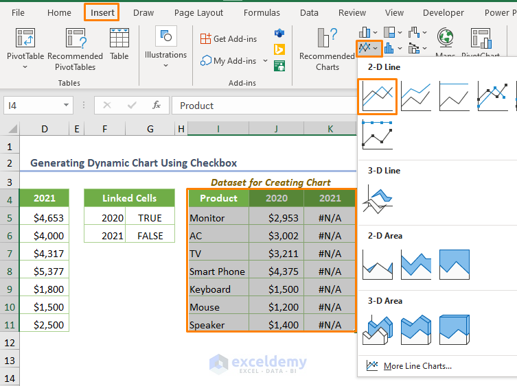The height and width of the screenshot is (386, 517).
Task: Click the Select All corner button
Action: coord(12,128)
